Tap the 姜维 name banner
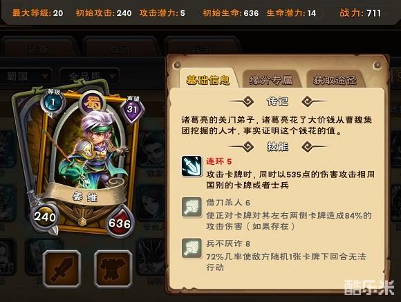This screenshot has height=302, width=401. point(84,196)
